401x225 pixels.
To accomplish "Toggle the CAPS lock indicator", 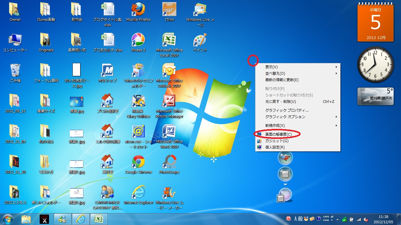I will tap(326, 217).
